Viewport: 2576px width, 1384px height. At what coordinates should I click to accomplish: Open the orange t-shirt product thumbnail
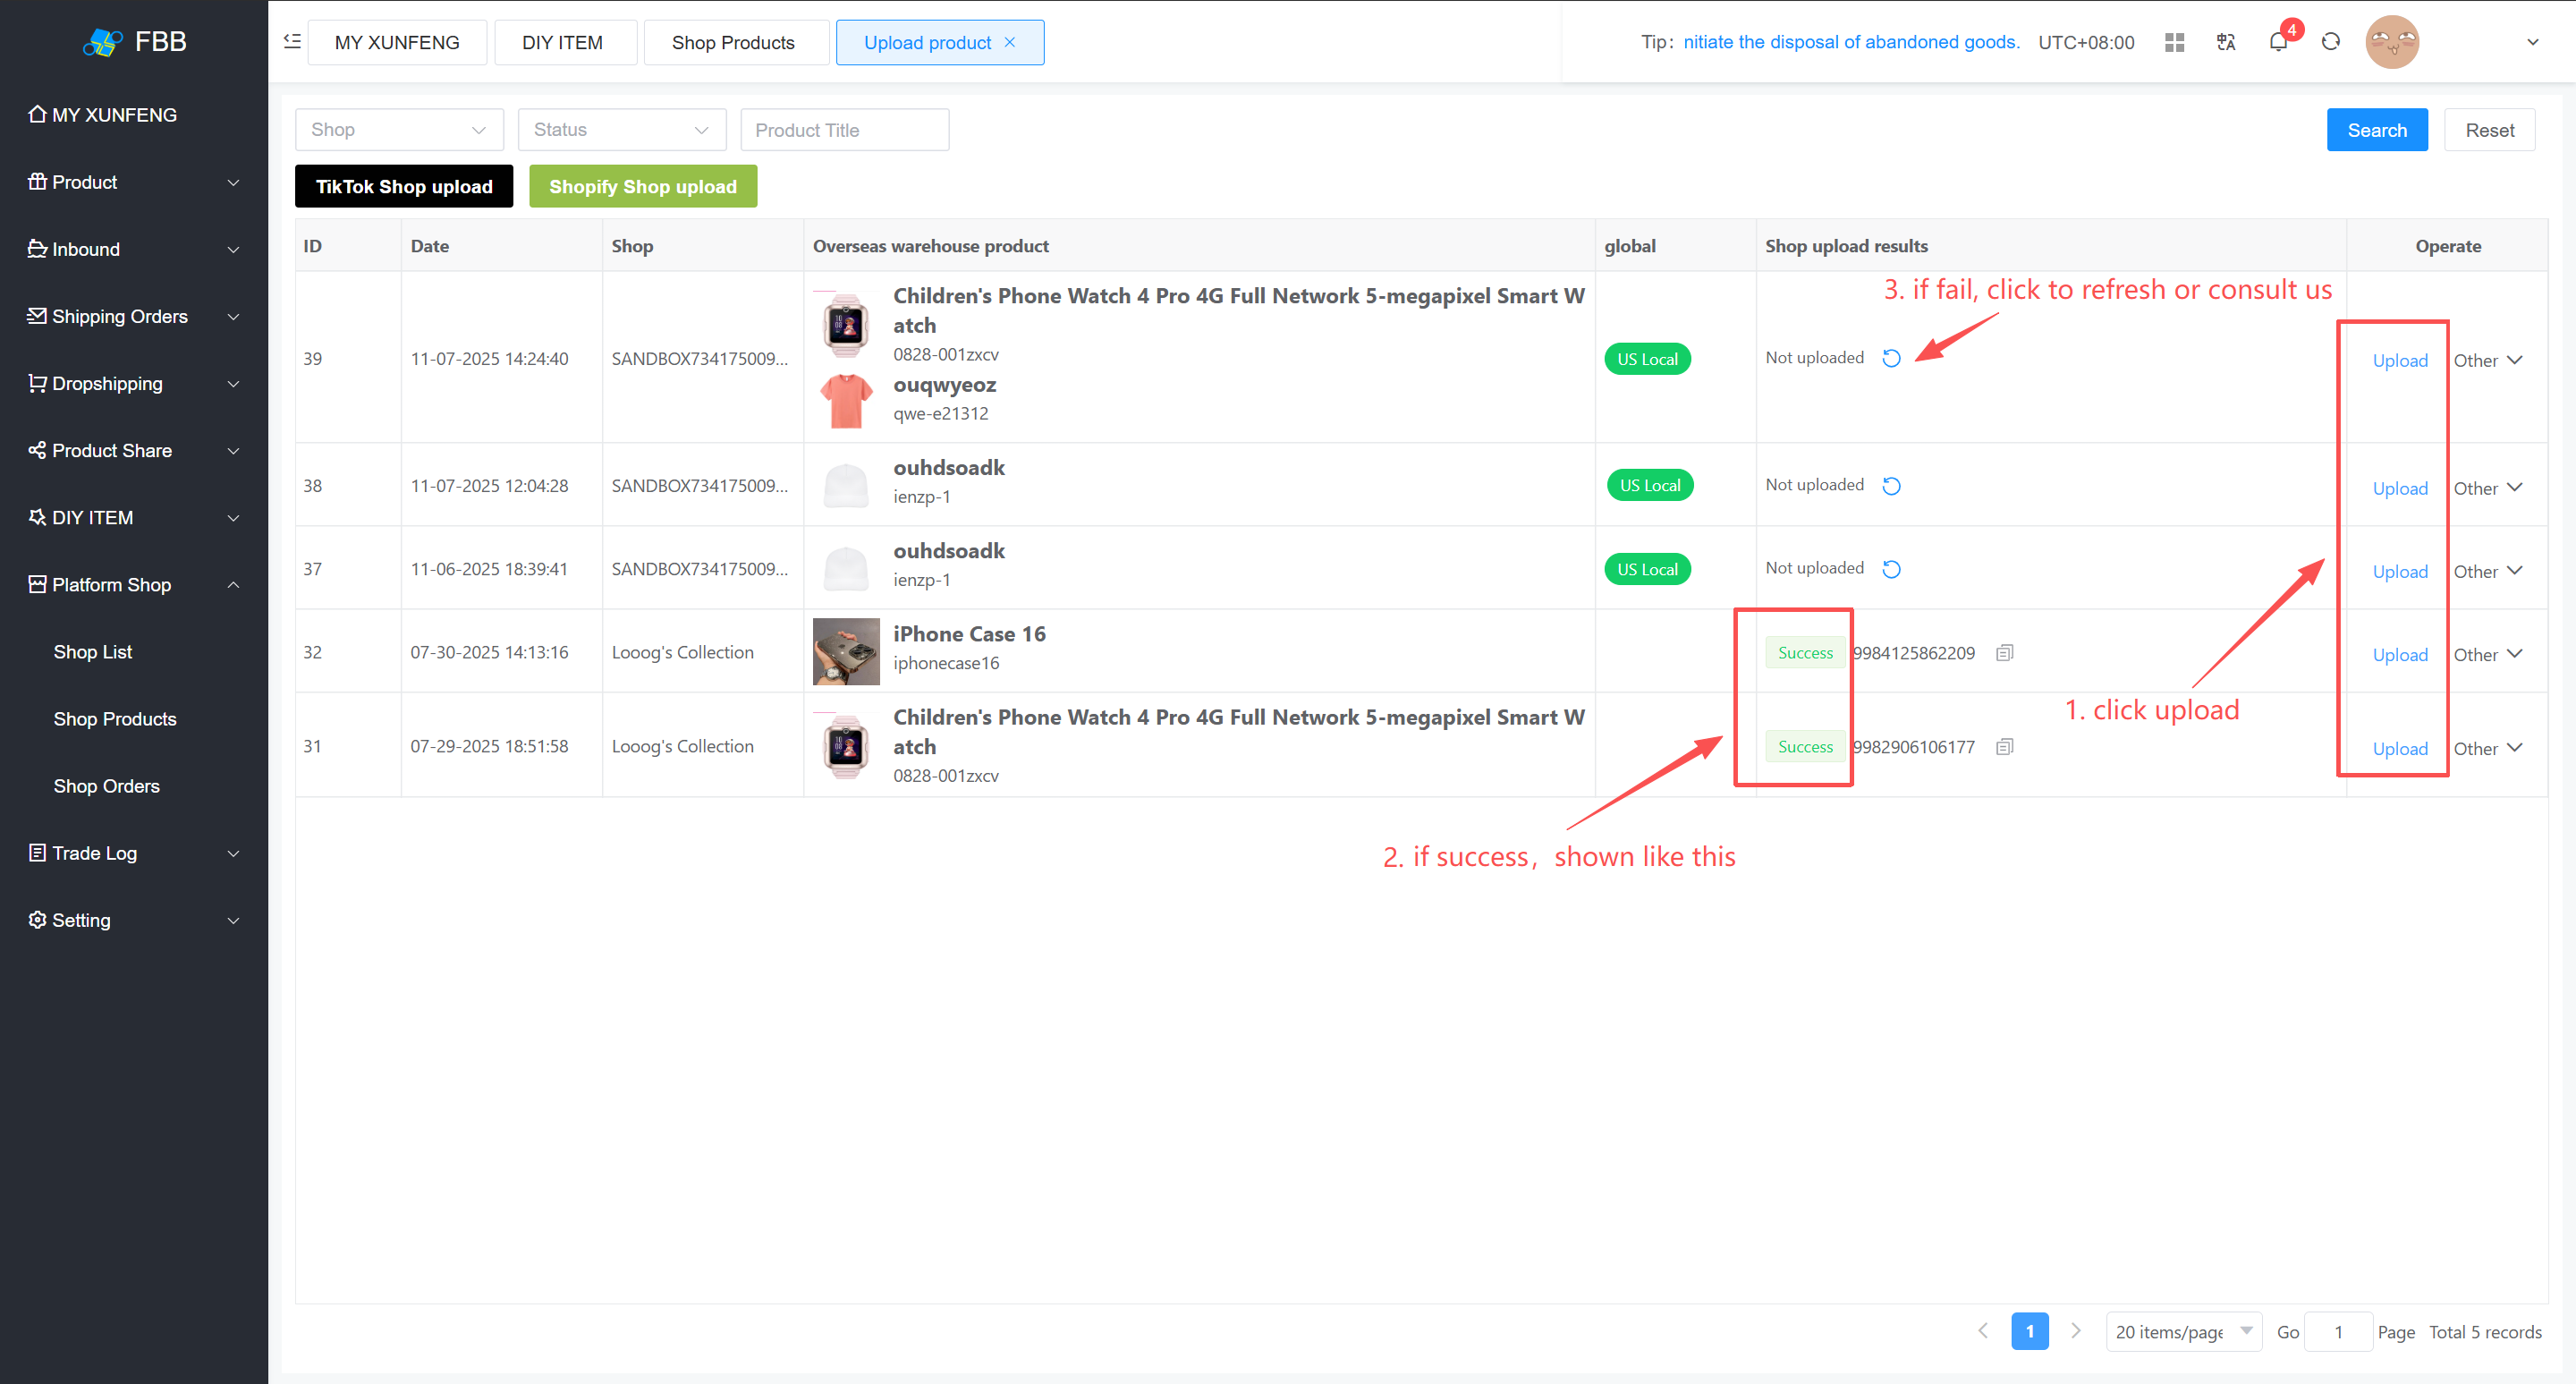(846, 399)
